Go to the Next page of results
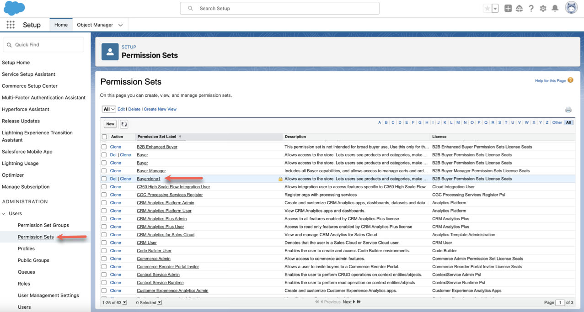 coord(348,302)
